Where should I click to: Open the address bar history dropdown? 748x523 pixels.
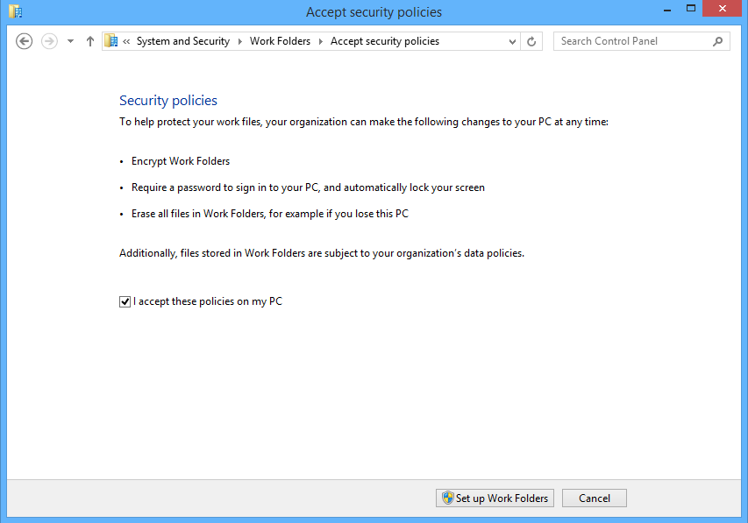pos(512,41)
